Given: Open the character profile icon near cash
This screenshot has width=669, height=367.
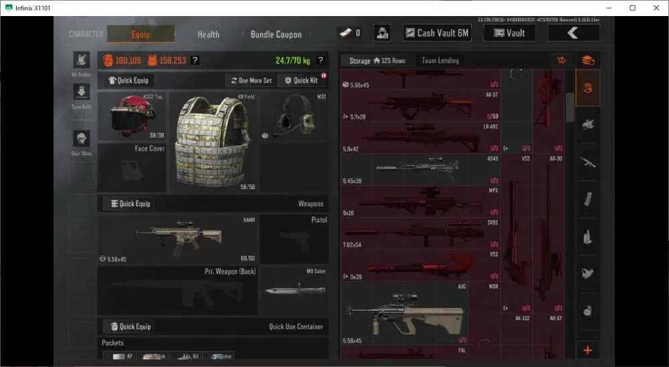Looking at the screenshot, I should (382, 33).
